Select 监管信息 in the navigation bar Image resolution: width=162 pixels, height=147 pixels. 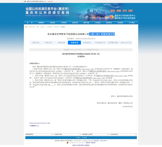pos(109,23)
